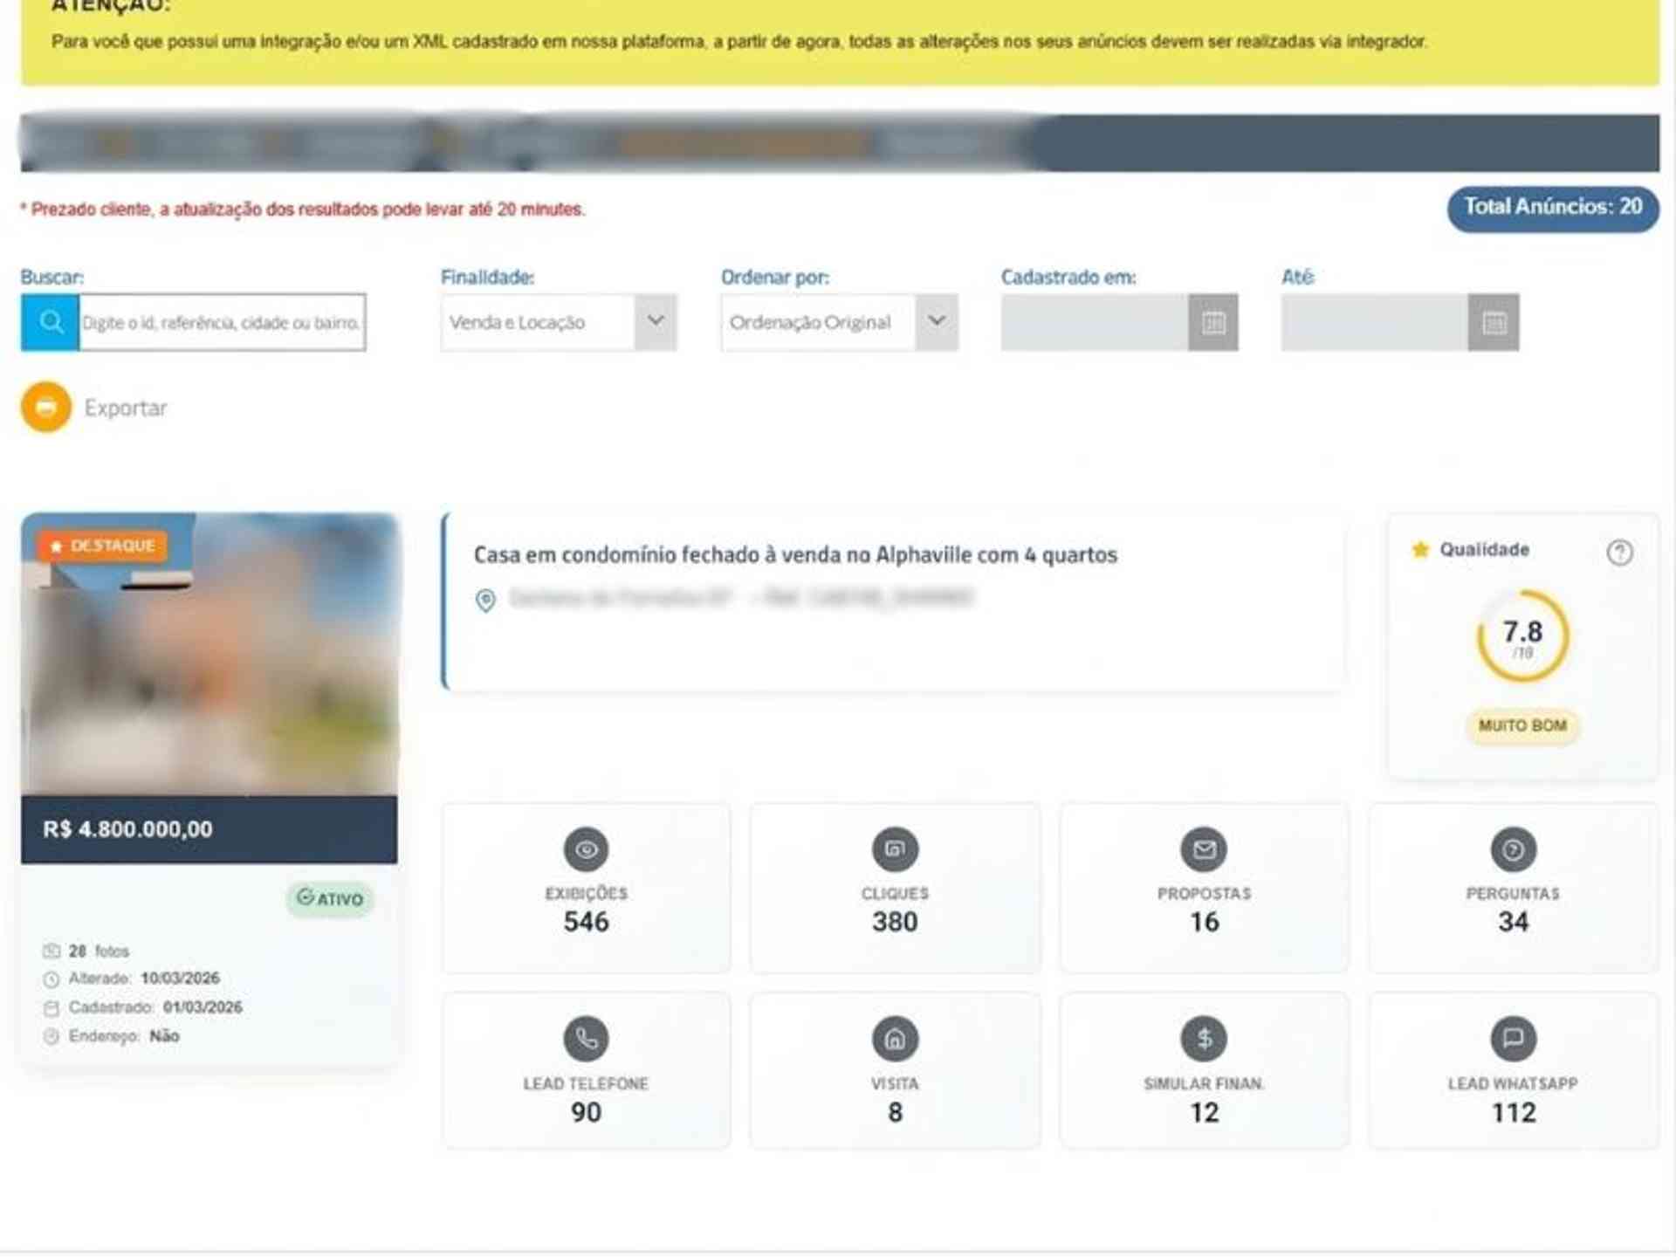Expand the Finalidade dropdown arrow

pos(656,322)
